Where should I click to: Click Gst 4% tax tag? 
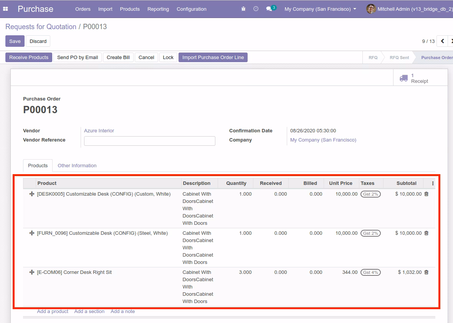pyautogui.click(x=370, y=272)
